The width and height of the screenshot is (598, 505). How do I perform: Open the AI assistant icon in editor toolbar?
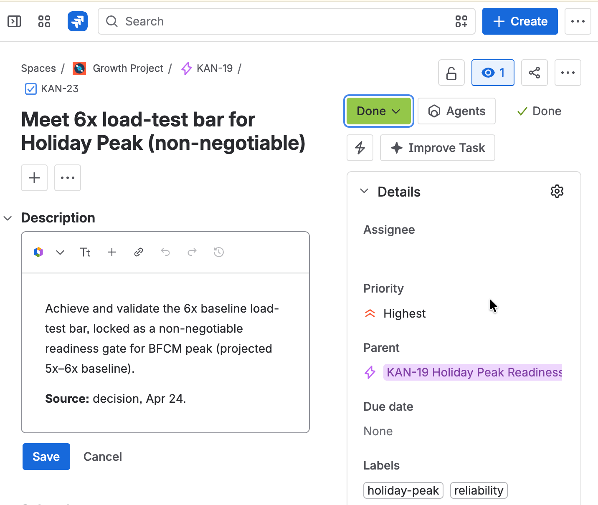(x=38, y=252)
